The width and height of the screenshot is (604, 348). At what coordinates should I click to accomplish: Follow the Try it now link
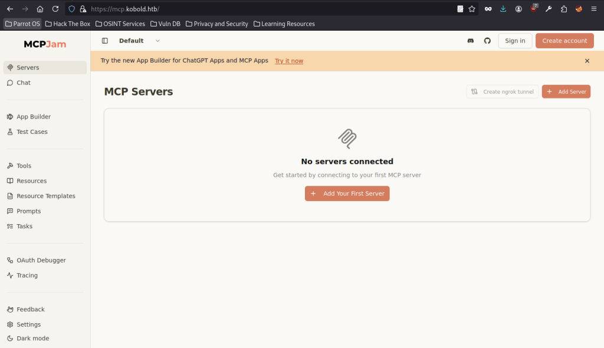point(289,61)
